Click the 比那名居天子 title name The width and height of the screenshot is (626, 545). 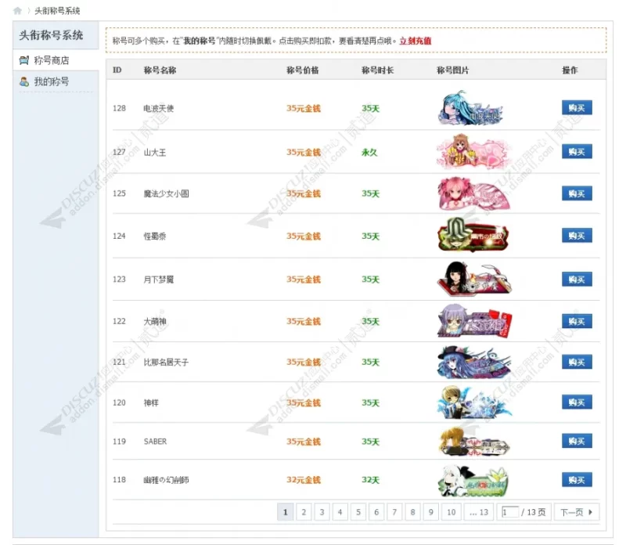(166, 363)
